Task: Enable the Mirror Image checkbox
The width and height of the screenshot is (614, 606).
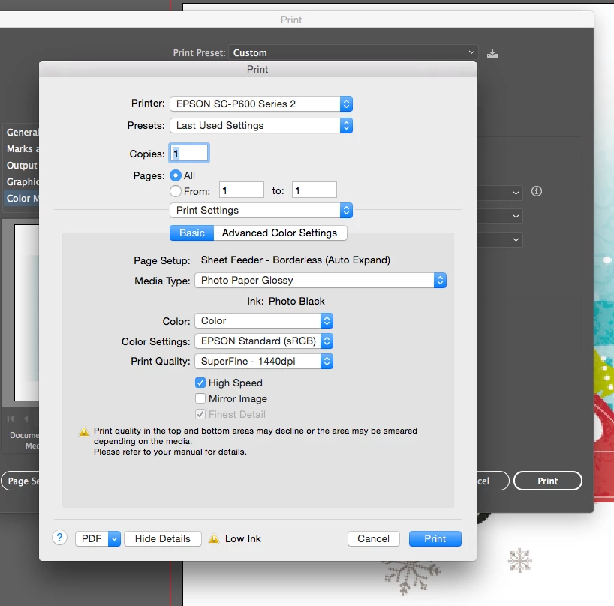Action: point(200,398)
